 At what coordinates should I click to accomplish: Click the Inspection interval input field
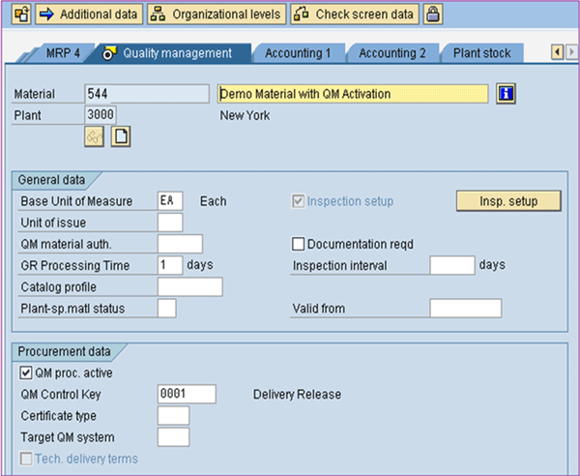pyautogui.click(x=451, y=265)
